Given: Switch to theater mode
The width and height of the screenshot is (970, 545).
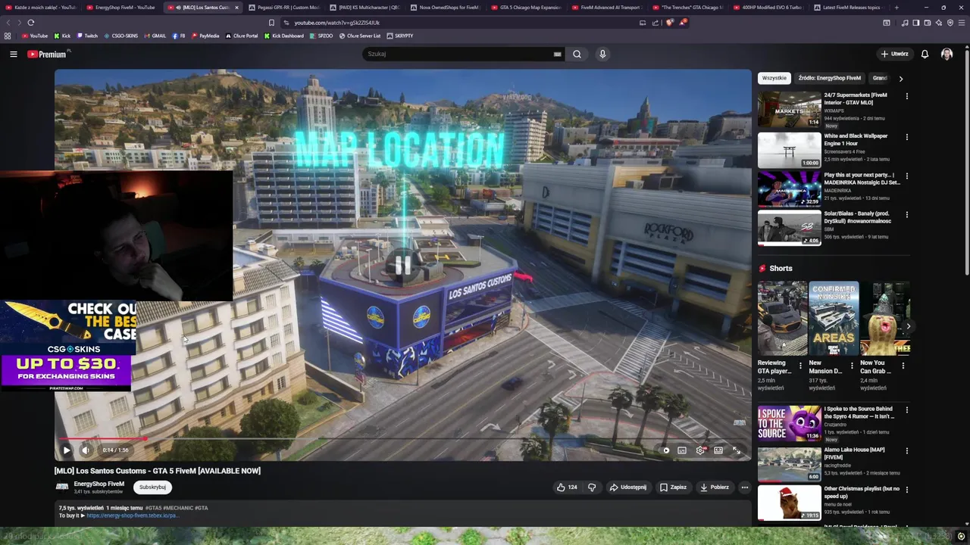Looking at the screenshot, I should (718, 450).
